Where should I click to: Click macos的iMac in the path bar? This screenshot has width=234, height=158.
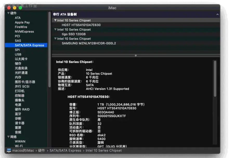point(23,150)
